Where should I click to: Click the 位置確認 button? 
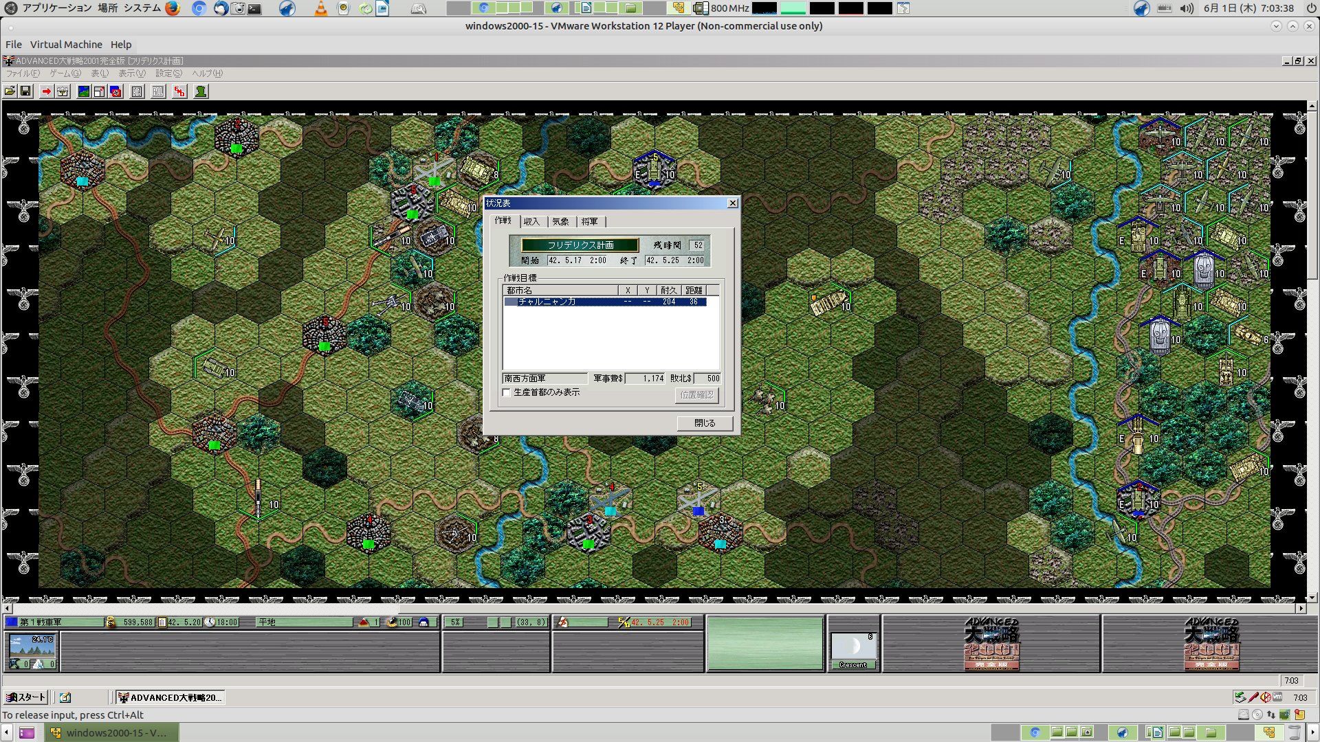coord(696,395)
